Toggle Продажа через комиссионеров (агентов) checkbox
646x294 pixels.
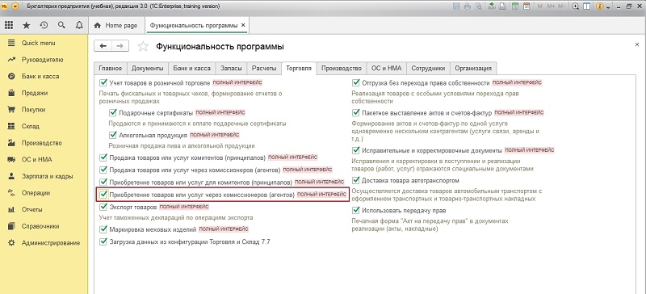pyautogui.click(x=103, y=170)
